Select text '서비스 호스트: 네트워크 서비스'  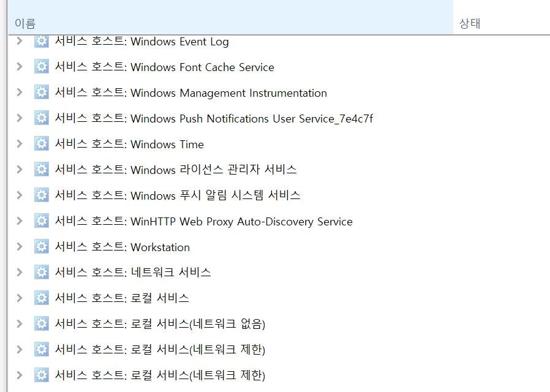point(133,273)
